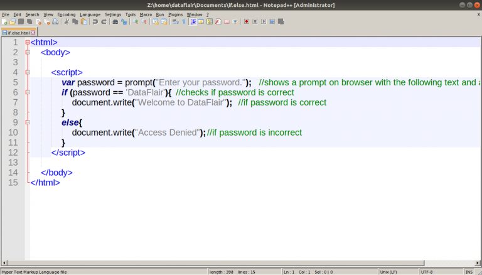Click the Cut scissors icon
The height and width of the screenshot is (275, 482).
[x=67, y=21]
